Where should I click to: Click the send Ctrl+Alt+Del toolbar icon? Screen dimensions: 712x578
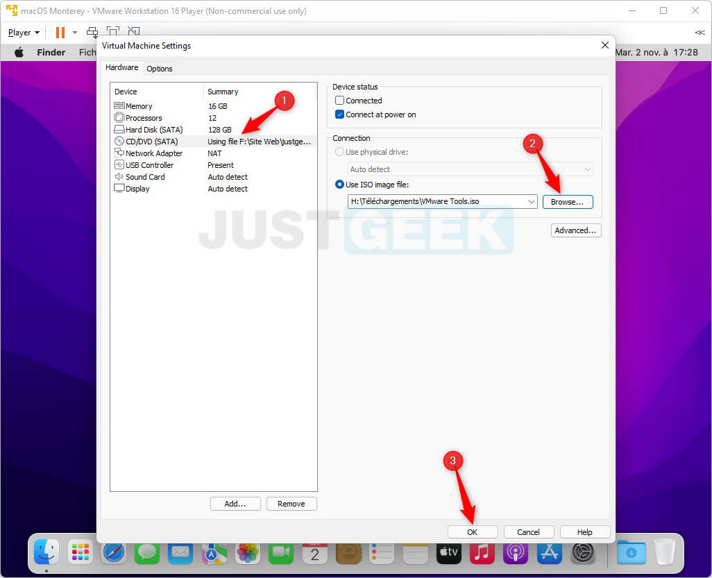pyautogui.click(x=92, y=32)
